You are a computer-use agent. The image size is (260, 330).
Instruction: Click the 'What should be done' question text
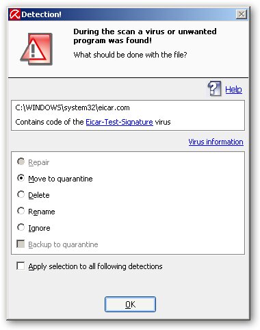pyautogui.click(x=130, y=55)
